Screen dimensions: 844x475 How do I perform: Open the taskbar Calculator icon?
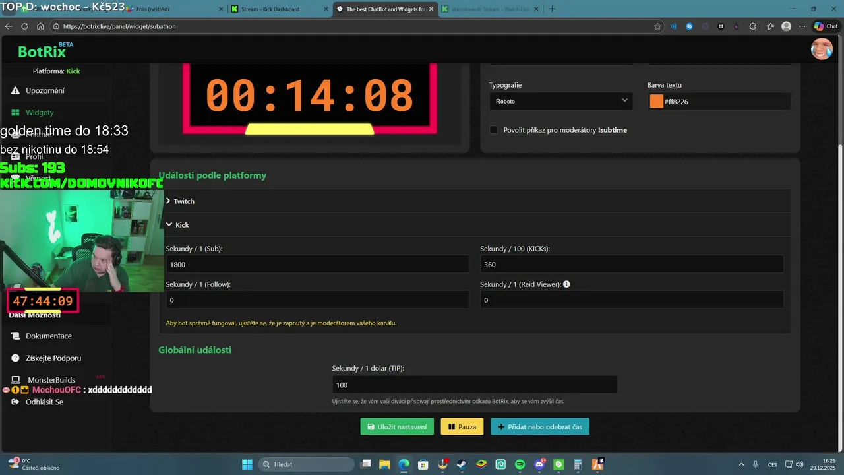pos(578,464)
